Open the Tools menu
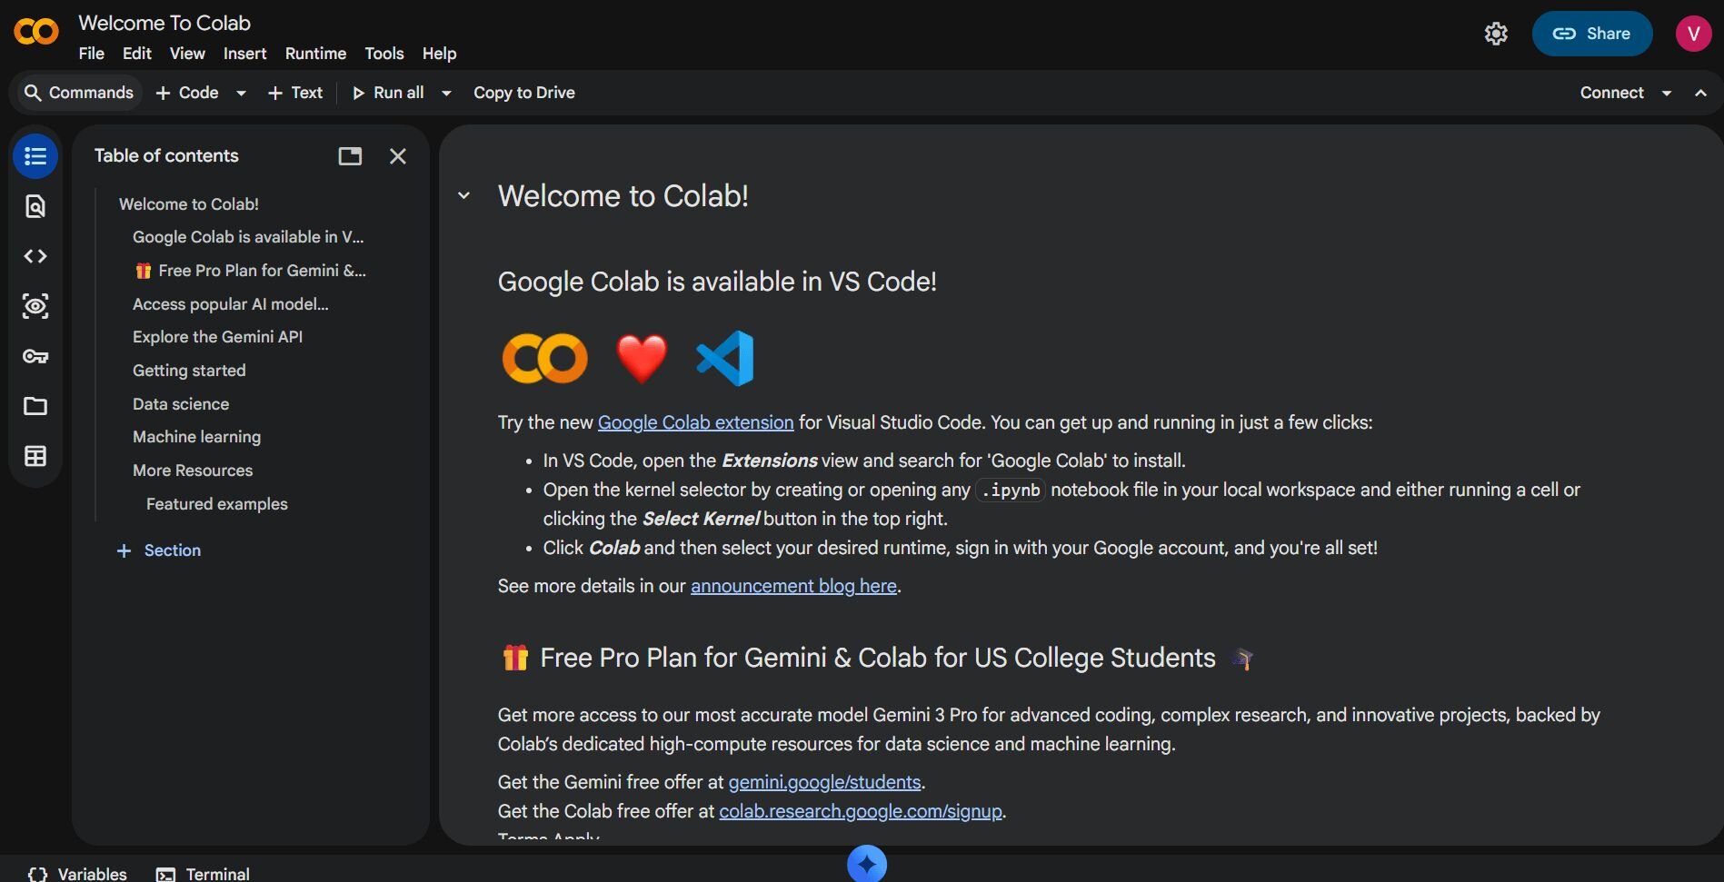Viewport: 1724px width, 882px height. coord(384,54)
